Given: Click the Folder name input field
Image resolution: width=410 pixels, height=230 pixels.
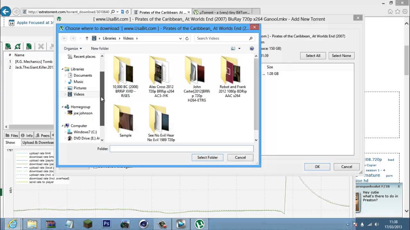Looking at the screenshot, I should click(x=182, y=149).
